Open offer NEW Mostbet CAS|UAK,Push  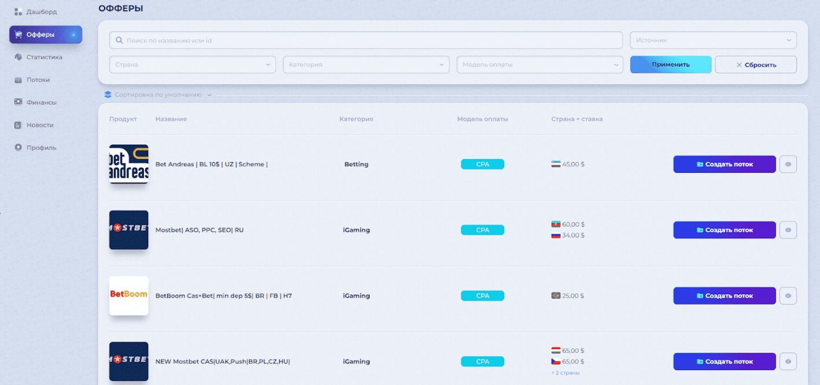223,361
